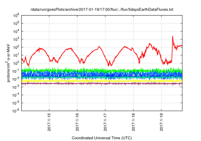Click the 10^-3 y-axis tick label

(16, 87)
